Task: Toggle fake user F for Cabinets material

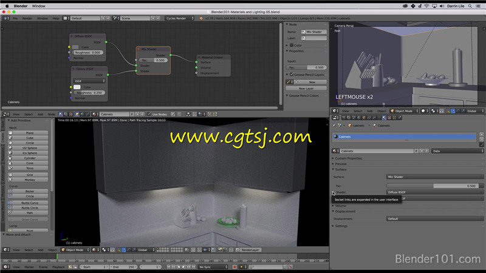Action: tap(416, 151)
